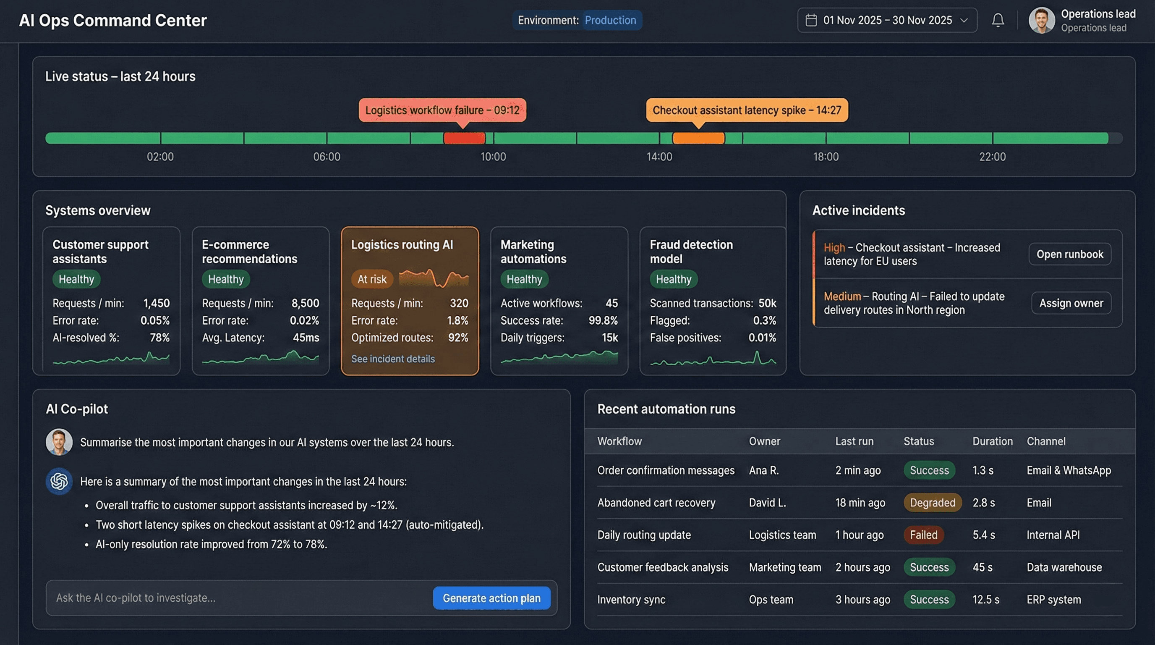
Task: Sort by the Status column header
Action: [x=918, y=441]
